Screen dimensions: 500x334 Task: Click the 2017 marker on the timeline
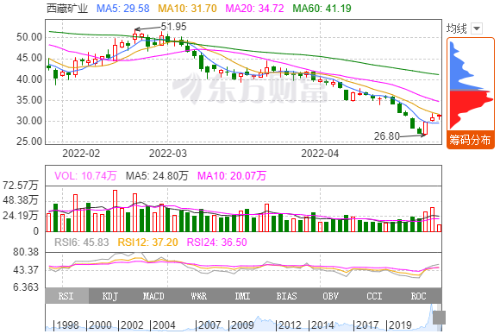367,325
